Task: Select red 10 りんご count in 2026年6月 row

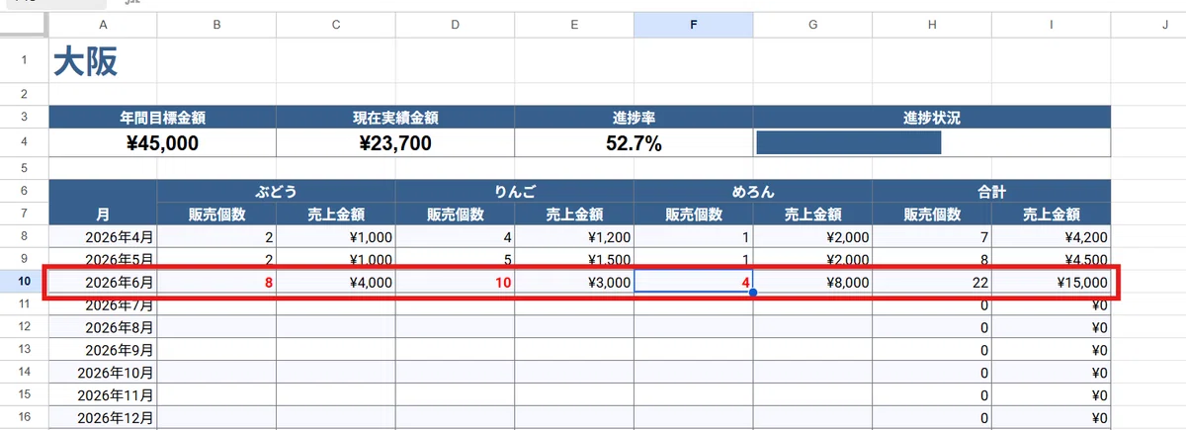Action: (x=455, y=282)
